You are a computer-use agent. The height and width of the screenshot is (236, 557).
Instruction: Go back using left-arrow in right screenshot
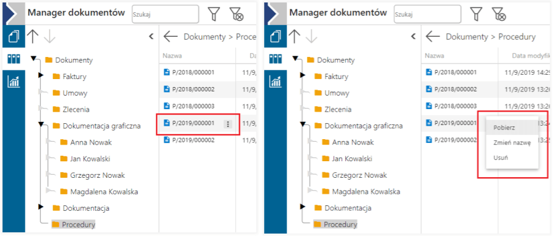433,37
